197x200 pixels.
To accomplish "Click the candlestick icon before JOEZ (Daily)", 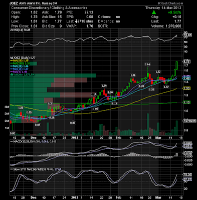I will 11,58.
